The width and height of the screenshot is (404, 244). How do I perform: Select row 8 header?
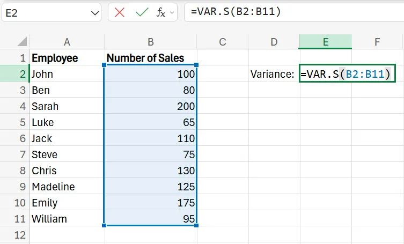[x=14, y=171]
